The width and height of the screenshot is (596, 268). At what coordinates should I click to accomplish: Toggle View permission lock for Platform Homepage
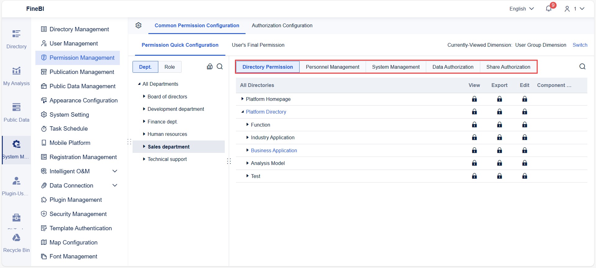[474, 99]
